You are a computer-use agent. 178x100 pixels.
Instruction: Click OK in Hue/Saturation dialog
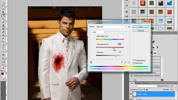point(141,27)
